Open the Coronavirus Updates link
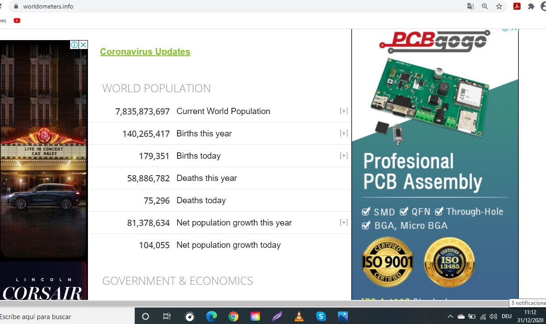The height and width of the screenshot is (324, 546). [145, 52]
